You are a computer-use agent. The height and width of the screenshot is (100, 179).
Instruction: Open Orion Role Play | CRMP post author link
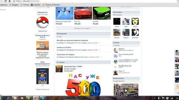[73, 67]
